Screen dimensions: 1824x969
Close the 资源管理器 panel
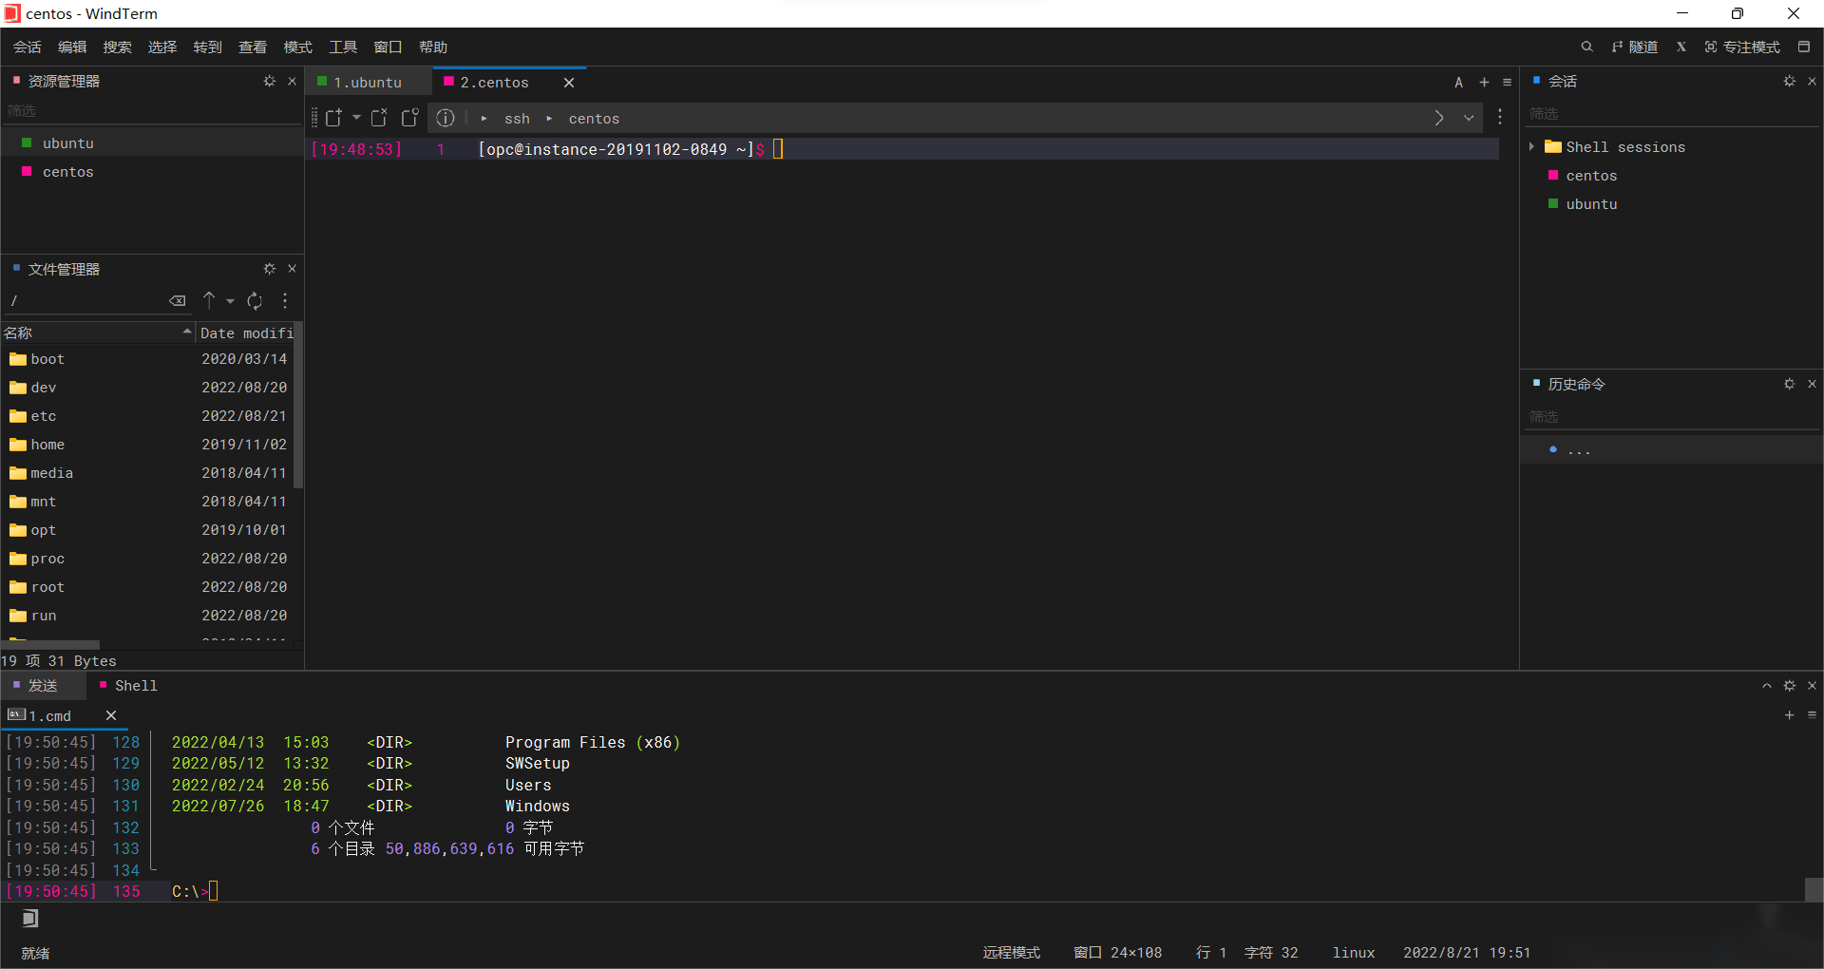tap(292, 82)
